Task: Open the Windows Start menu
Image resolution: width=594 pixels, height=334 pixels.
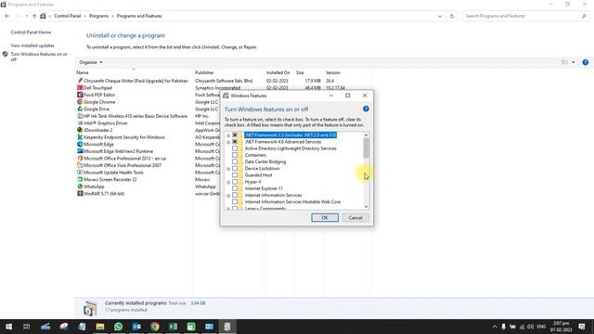Action: click(x=8, y=327)
